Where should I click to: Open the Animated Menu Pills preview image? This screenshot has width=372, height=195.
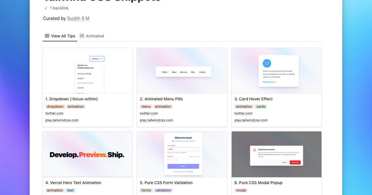(x=182, y=71)
